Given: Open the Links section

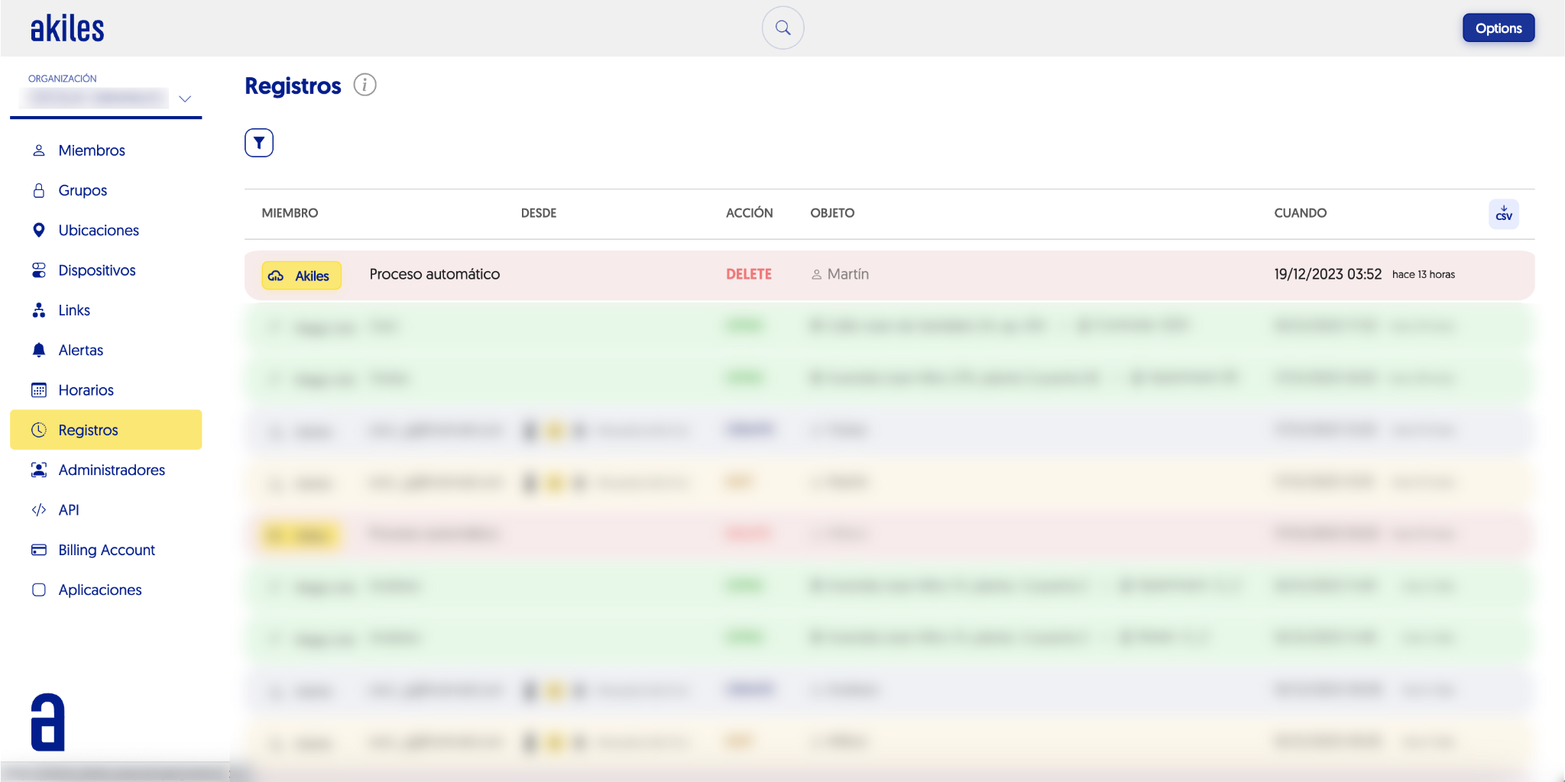Looking at the screenshot, I should pos(74,310).
